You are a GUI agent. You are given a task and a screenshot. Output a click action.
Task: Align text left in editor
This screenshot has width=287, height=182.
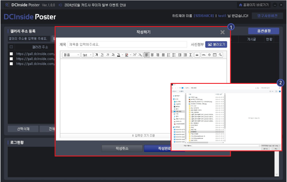(x=146, y=55)
